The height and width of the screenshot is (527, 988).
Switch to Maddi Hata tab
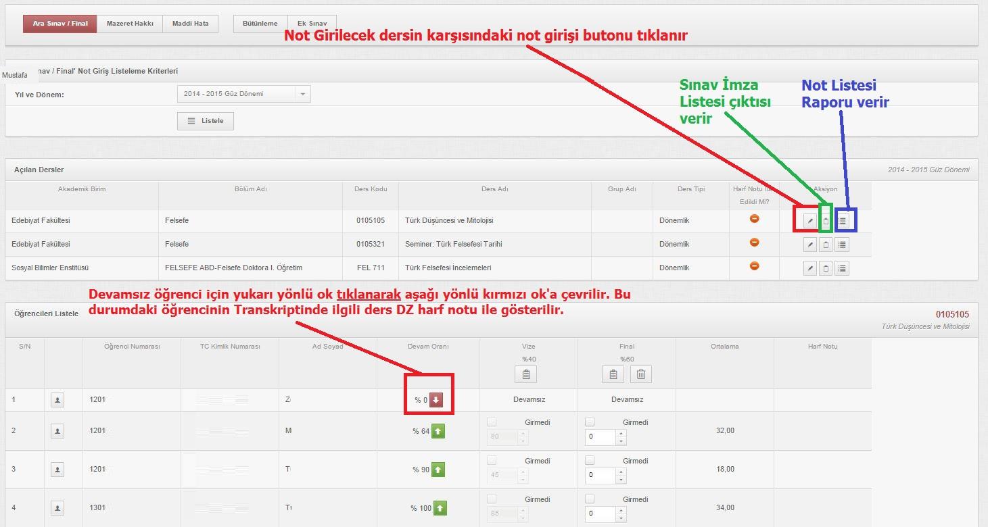click(191, 24)
